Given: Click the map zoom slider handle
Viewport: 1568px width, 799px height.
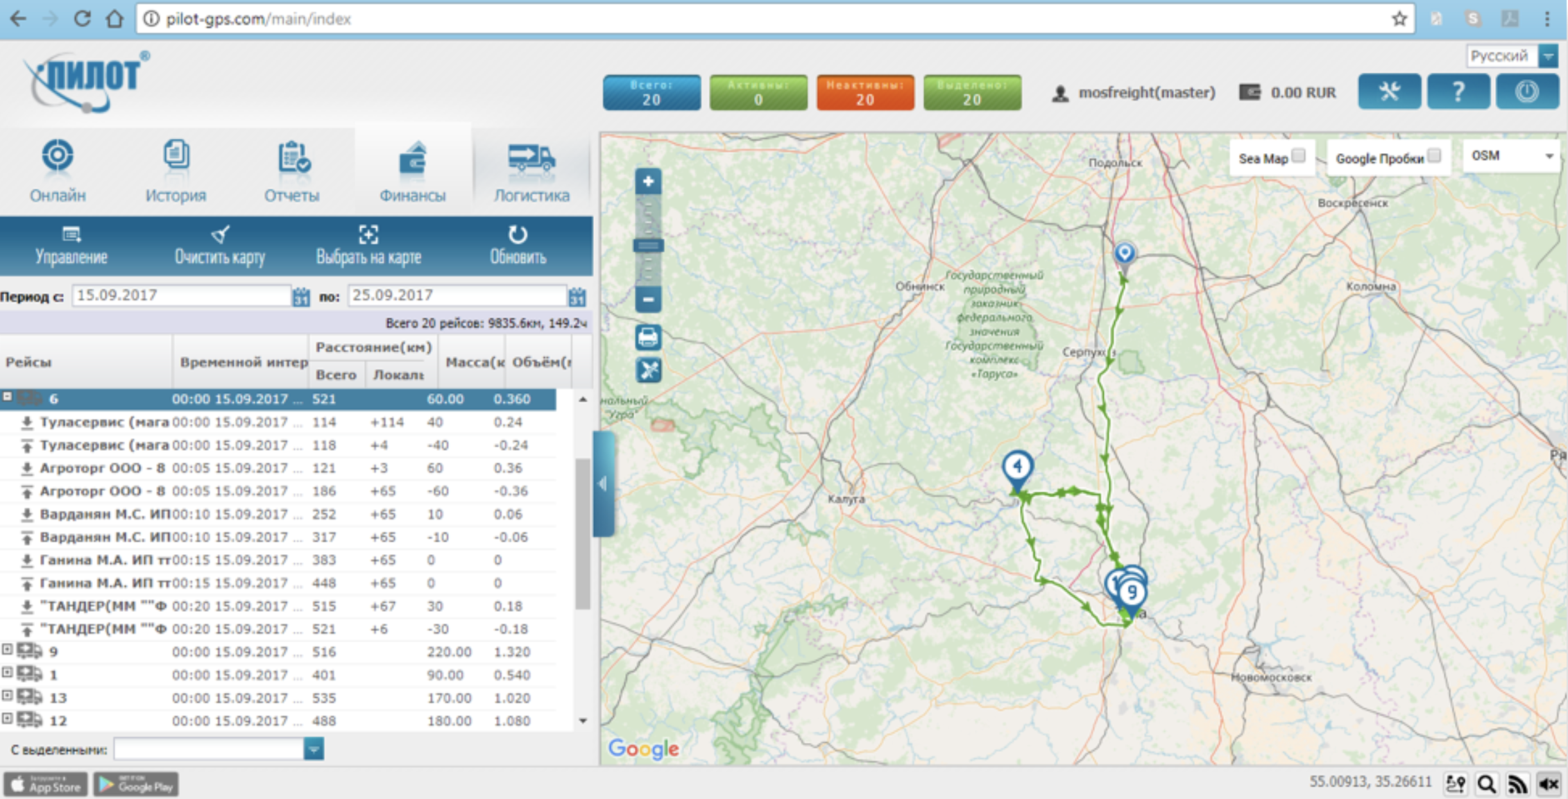Looking at the screenshot, I should (x=648, y=246).
